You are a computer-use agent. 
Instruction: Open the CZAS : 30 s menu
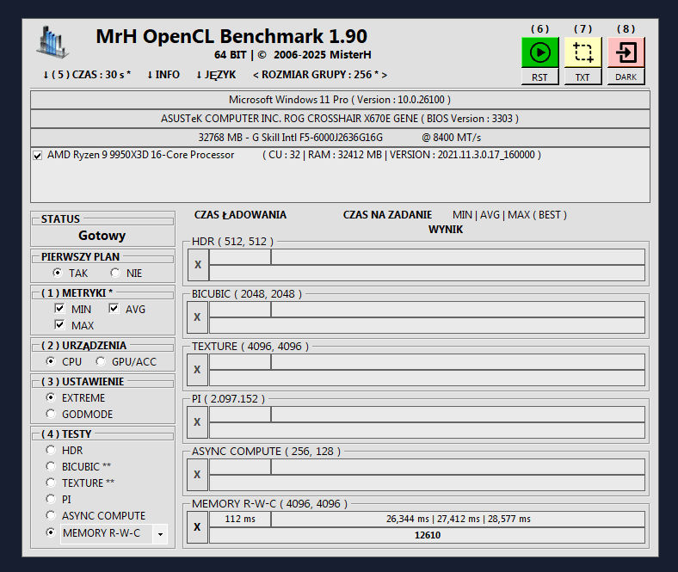[x=87, y=75]
